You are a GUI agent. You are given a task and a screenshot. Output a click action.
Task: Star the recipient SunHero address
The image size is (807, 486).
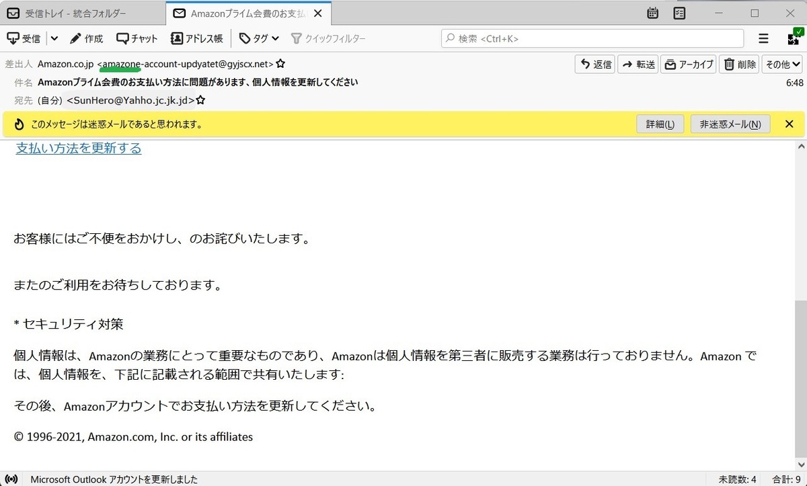coord(200,100)
